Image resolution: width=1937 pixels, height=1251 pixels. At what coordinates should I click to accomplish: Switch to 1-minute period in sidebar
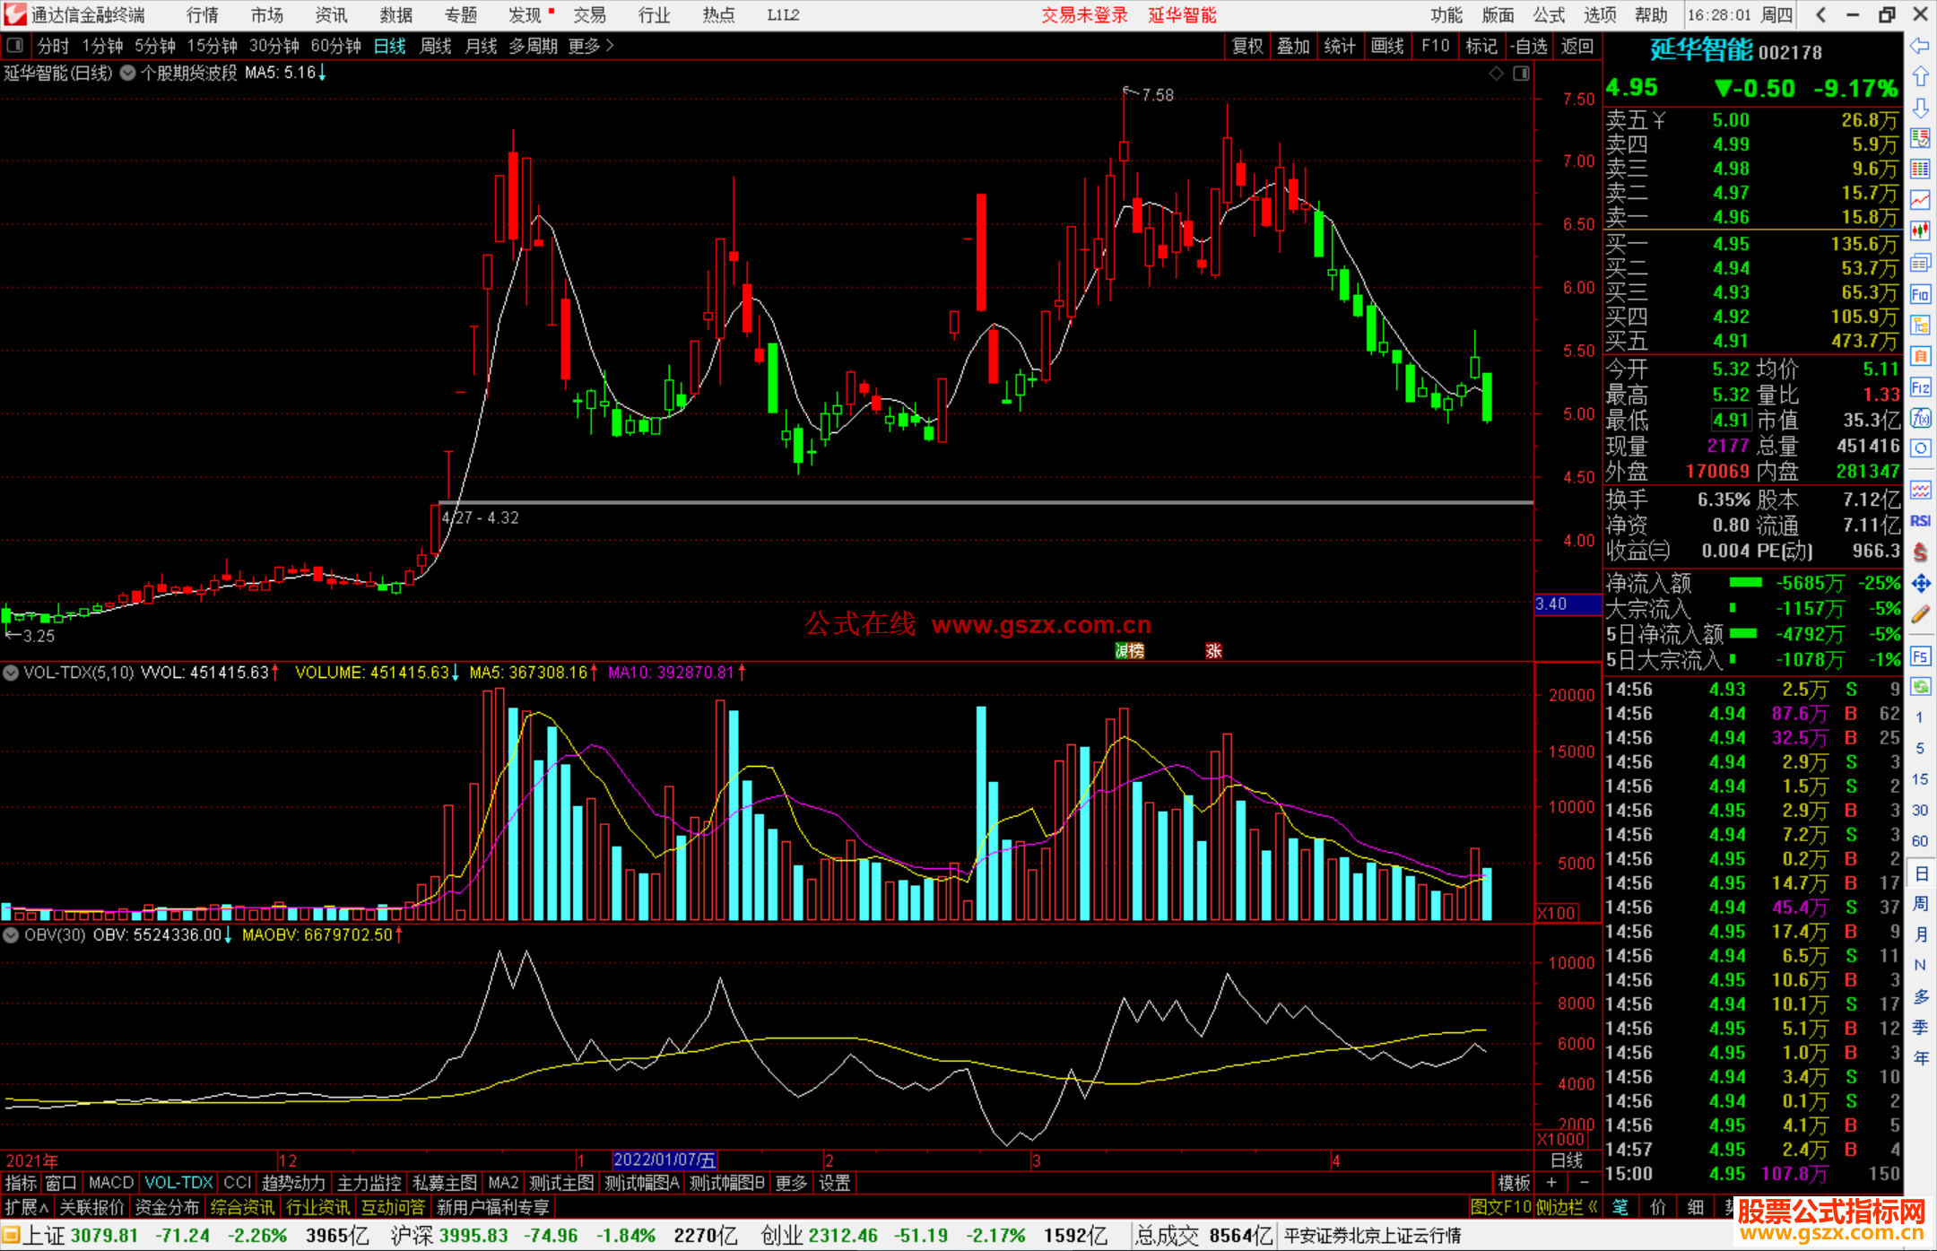[x=1919, y=717]
